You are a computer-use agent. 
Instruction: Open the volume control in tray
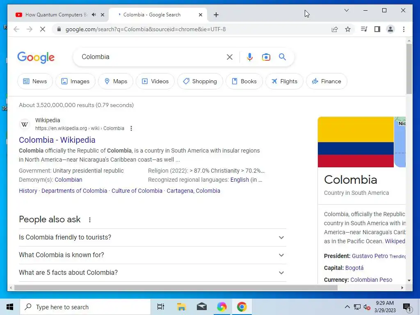click(367, 307)
